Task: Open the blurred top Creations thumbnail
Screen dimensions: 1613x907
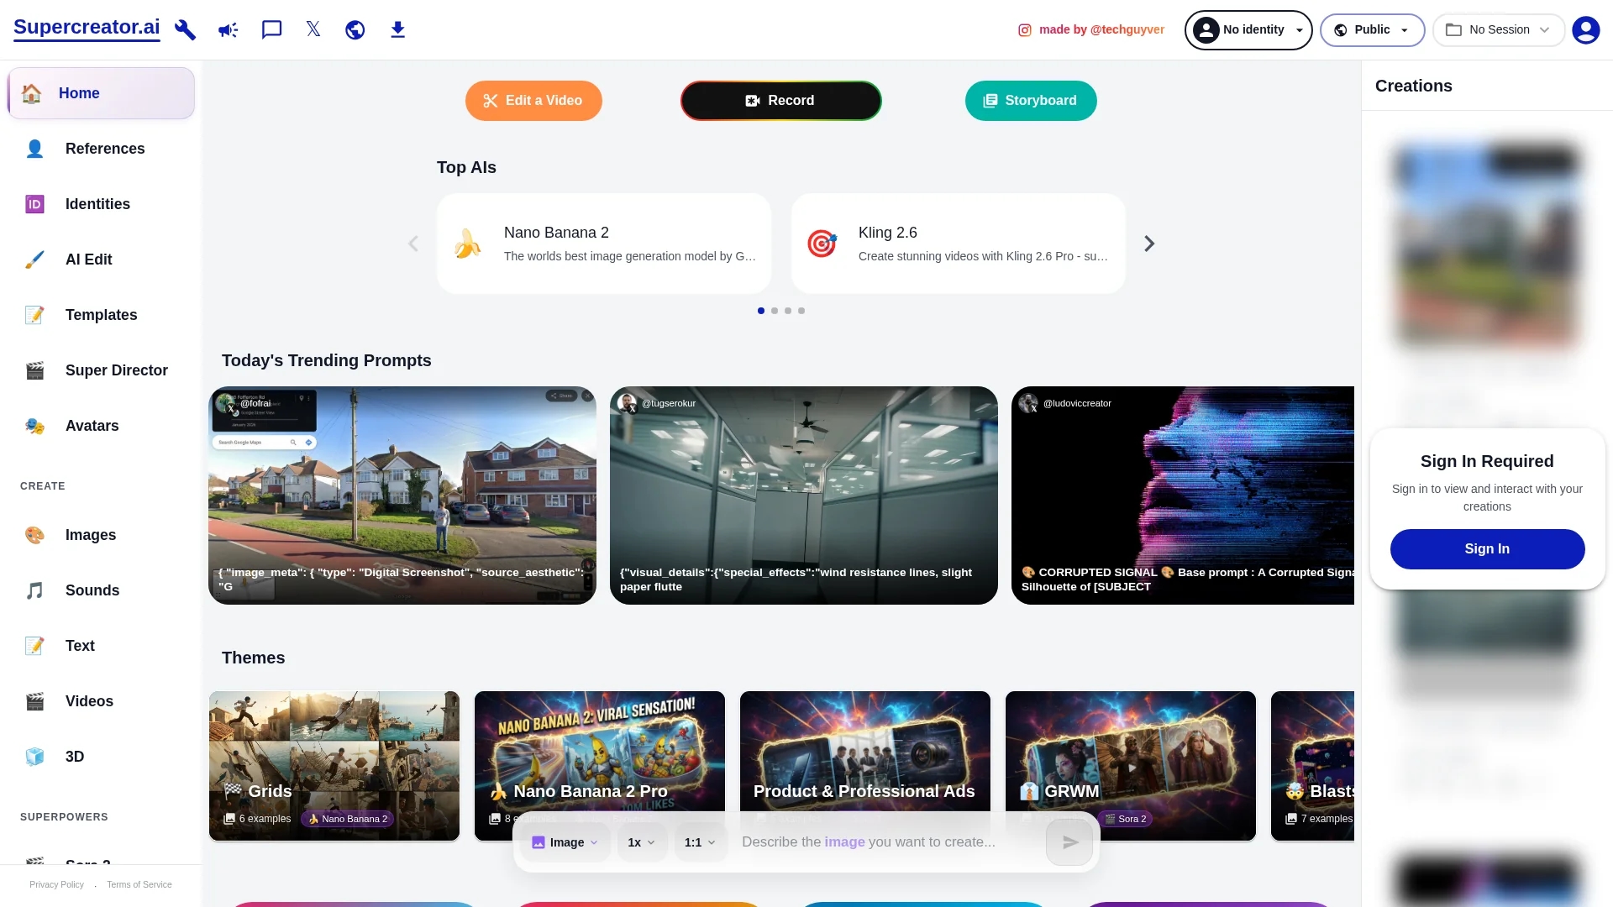Action: tap(1487, 244)
